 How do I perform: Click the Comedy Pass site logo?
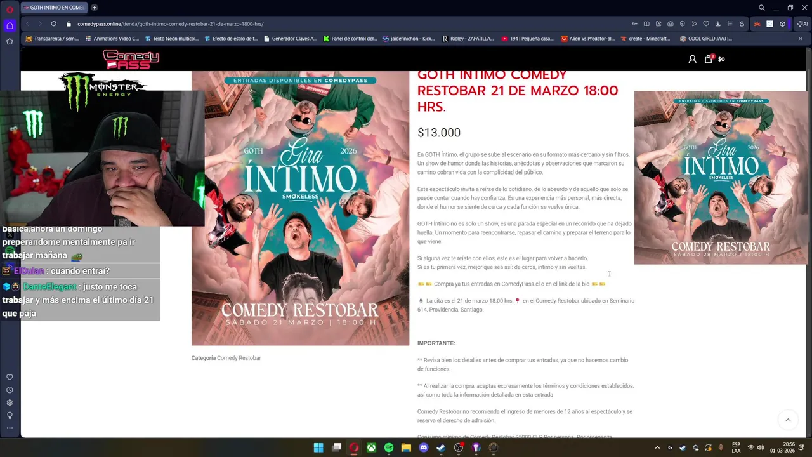point(131,59)
